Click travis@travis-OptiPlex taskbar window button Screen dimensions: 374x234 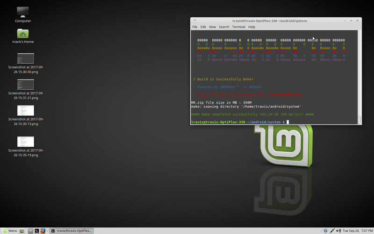(72, 231)
